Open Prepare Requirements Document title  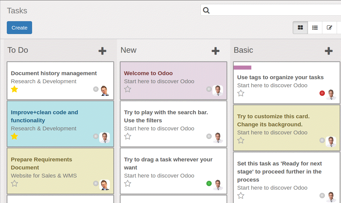41,163
